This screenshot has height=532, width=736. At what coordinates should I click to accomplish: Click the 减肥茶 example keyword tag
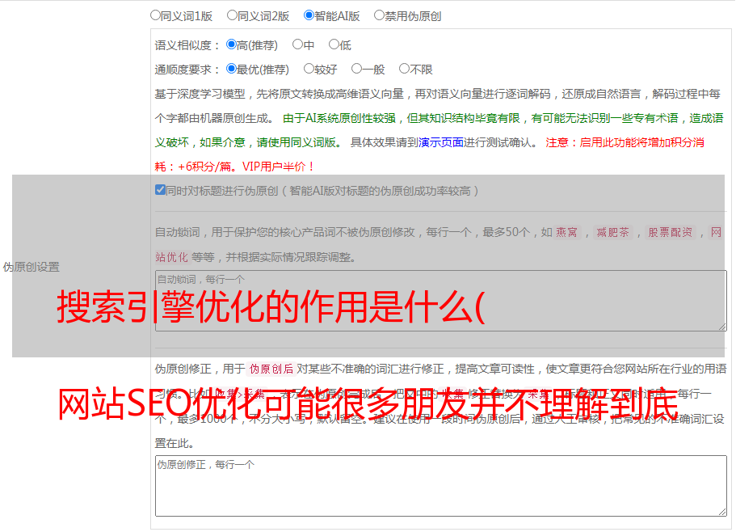(x=612, y=232)
